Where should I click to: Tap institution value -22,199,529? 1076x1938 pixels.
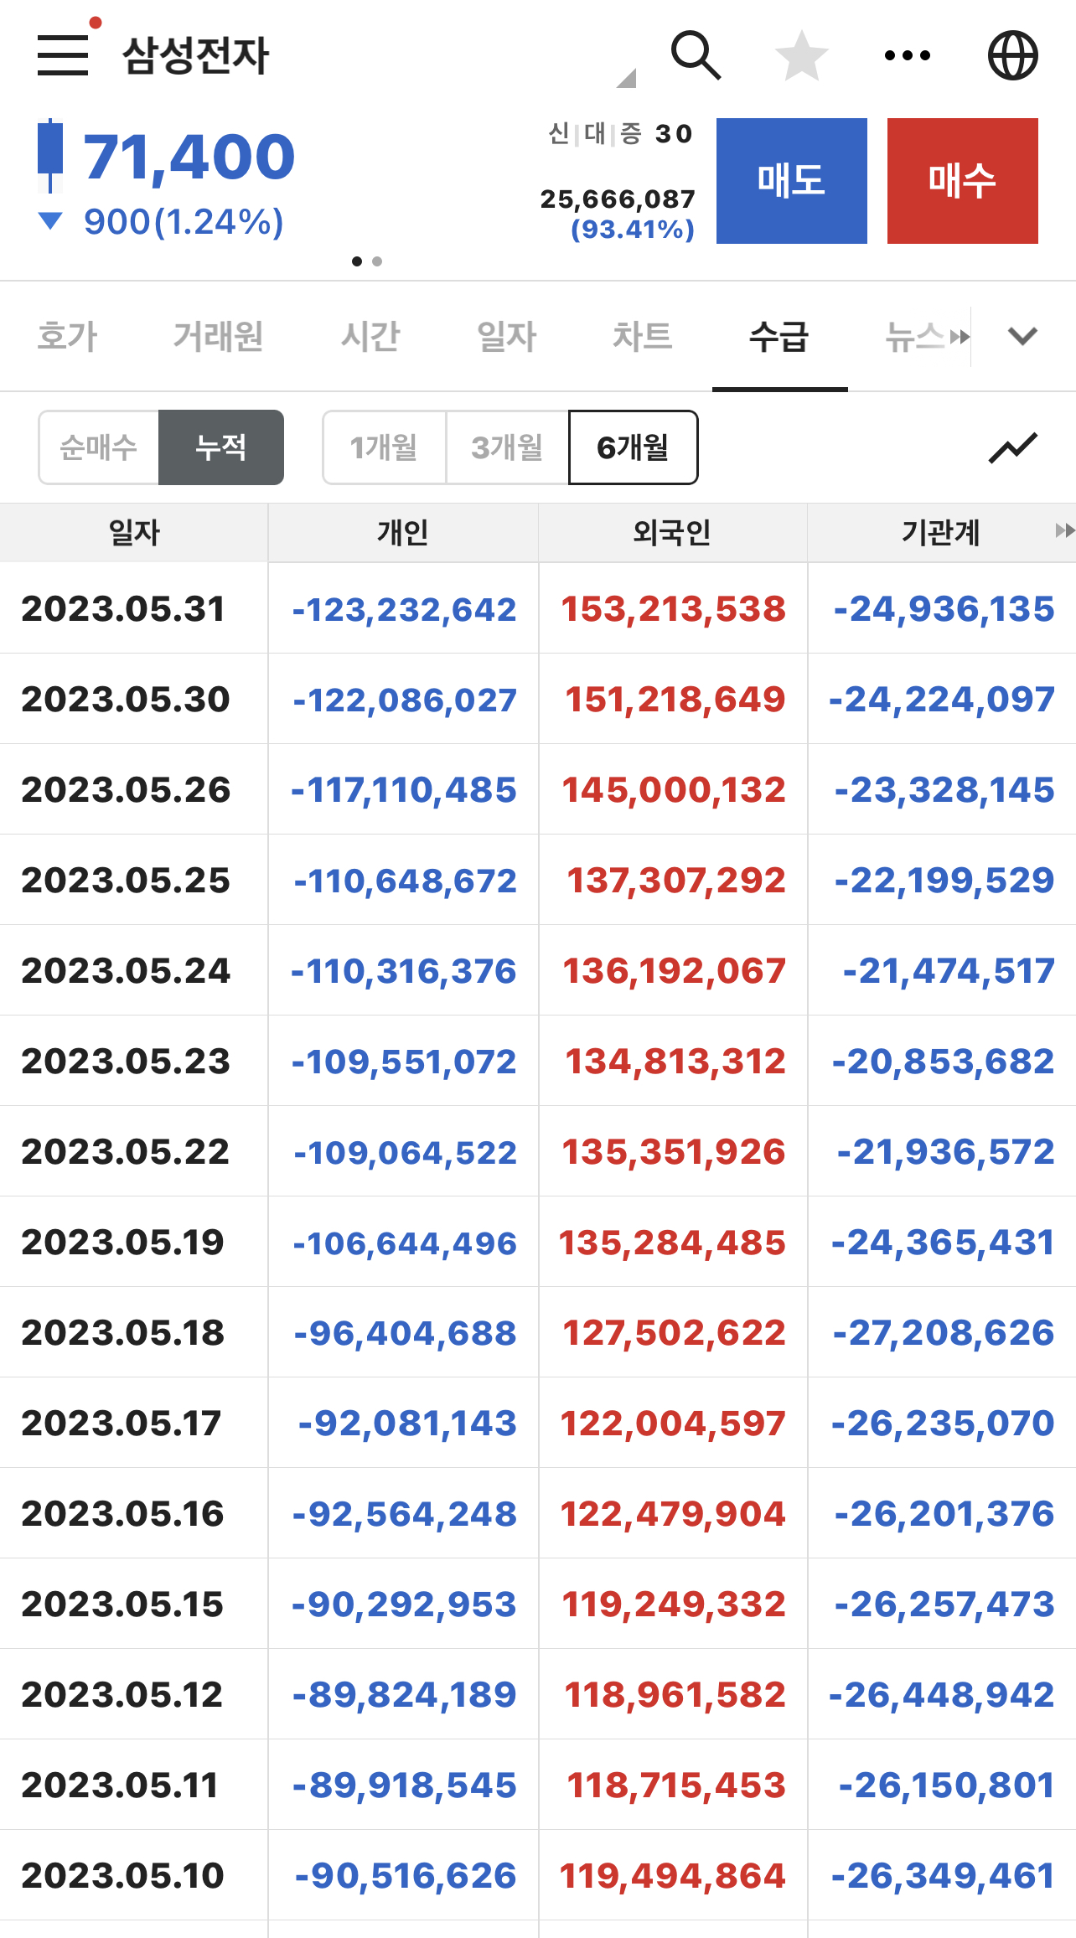pyautogui.click(x=944, y=881)
